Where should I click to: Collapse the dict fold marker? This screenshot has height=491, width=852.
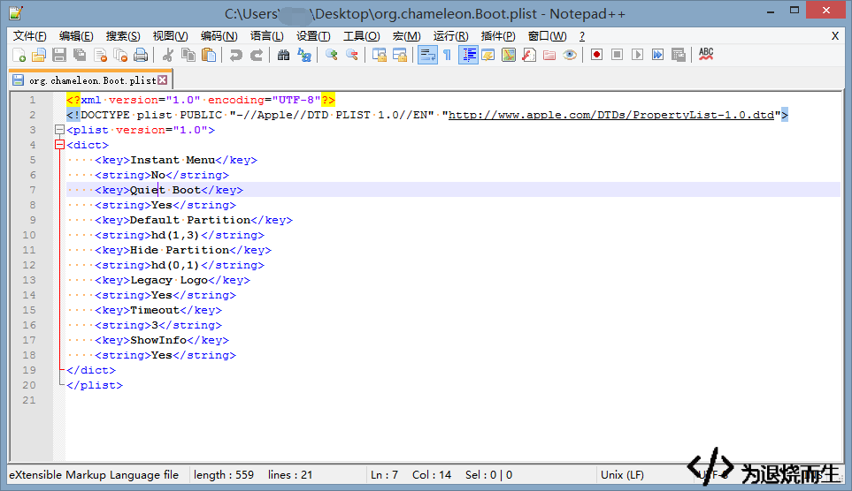point(60,145)
